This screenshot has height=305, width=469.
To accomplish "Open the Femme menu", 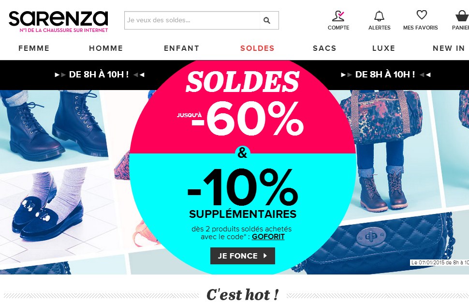I will click(x=34, y=48).
